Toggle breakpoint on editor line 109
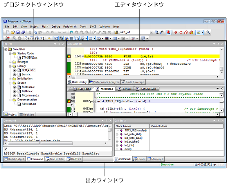This screenshot has height=184, width=227. coord(69,101)
